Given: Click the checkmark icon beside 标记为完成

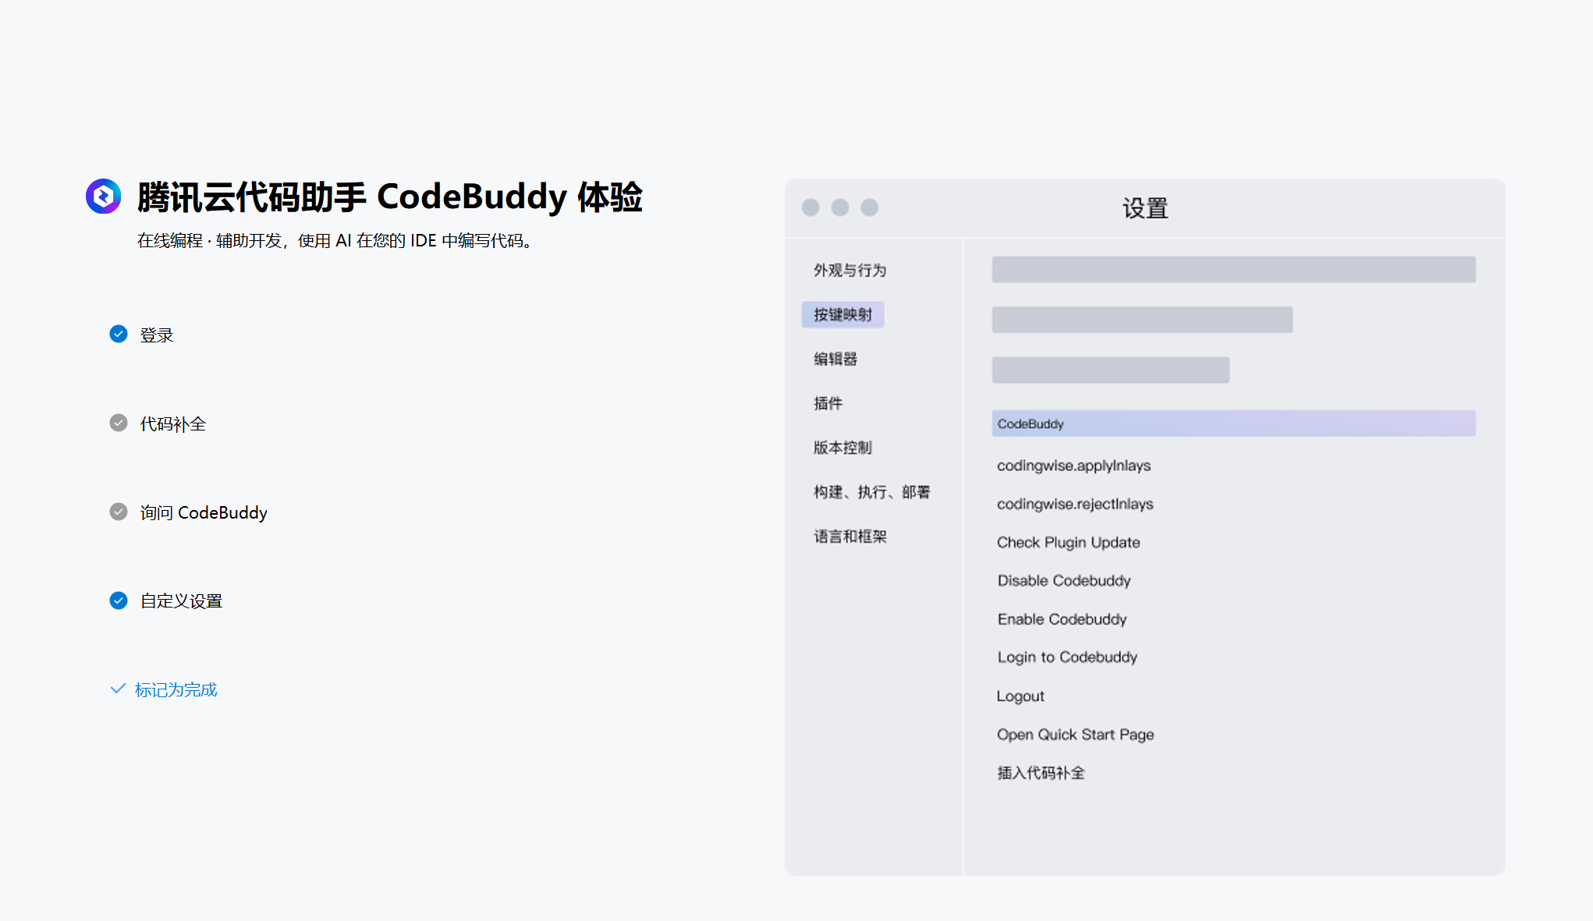Looking at the screenshot, I should coord(118,689).
